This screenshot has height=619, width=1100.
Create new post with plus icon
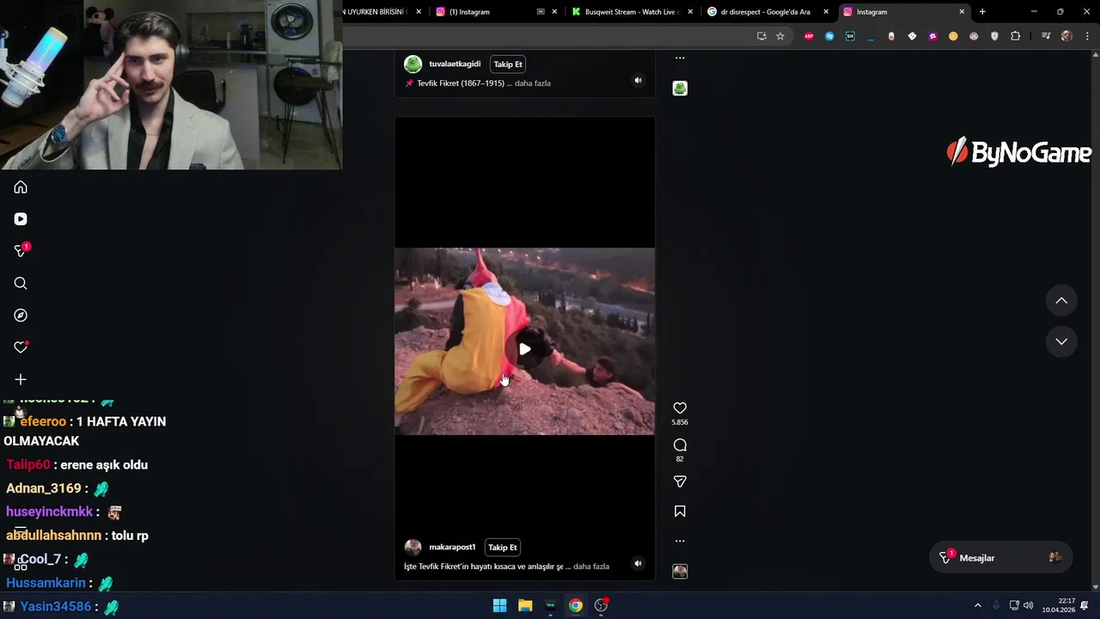(x=21, y=379)
